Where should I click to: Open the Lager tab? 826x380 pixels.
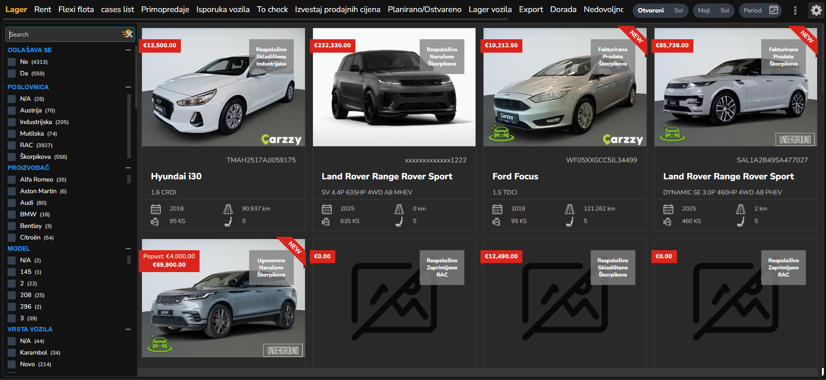coord(16,9)
